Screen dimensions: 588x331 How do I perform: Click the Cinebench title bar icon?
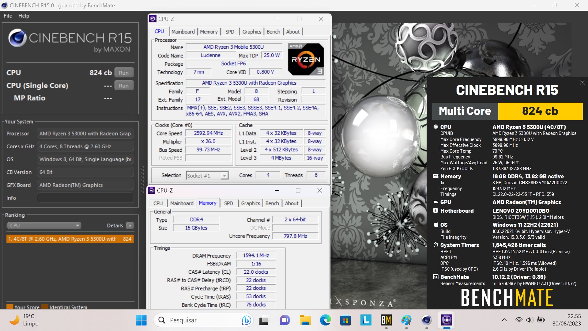4,5
